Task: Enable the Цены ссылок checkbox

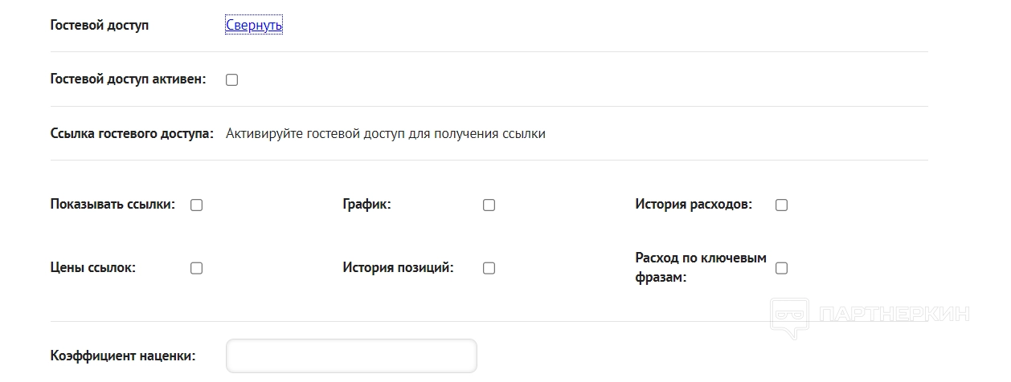Action: click(x=196, y=268)
